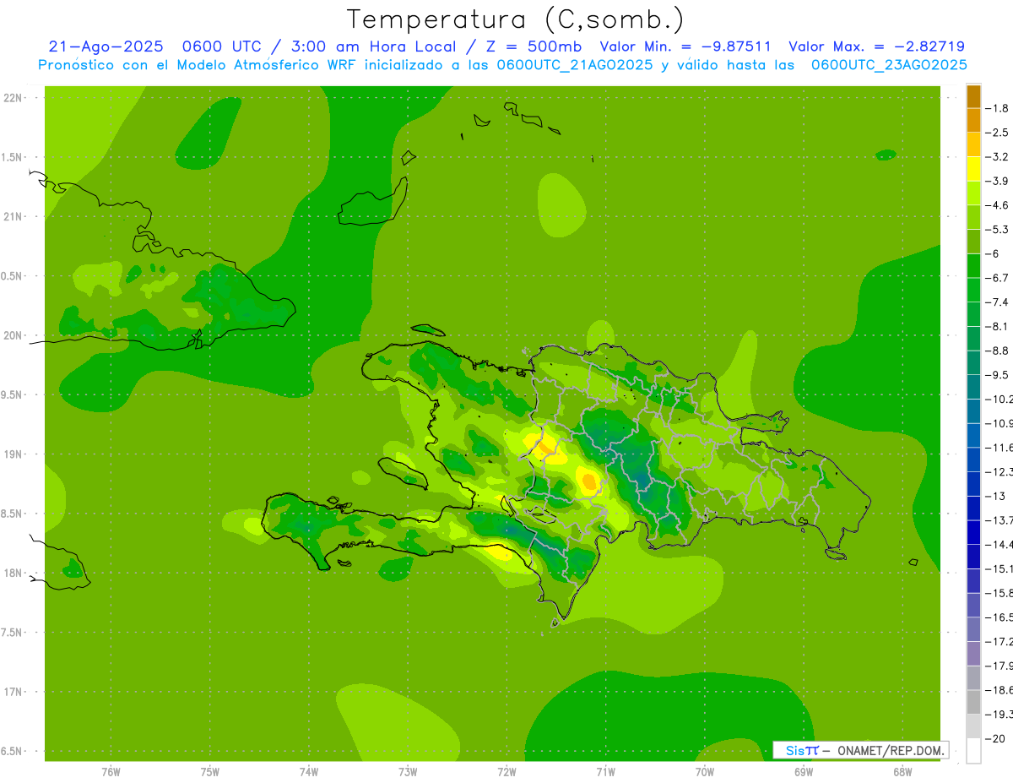Screen dimensions: 1013x783
Task: Click the '22N' latitude label
Action: (13, 98)
